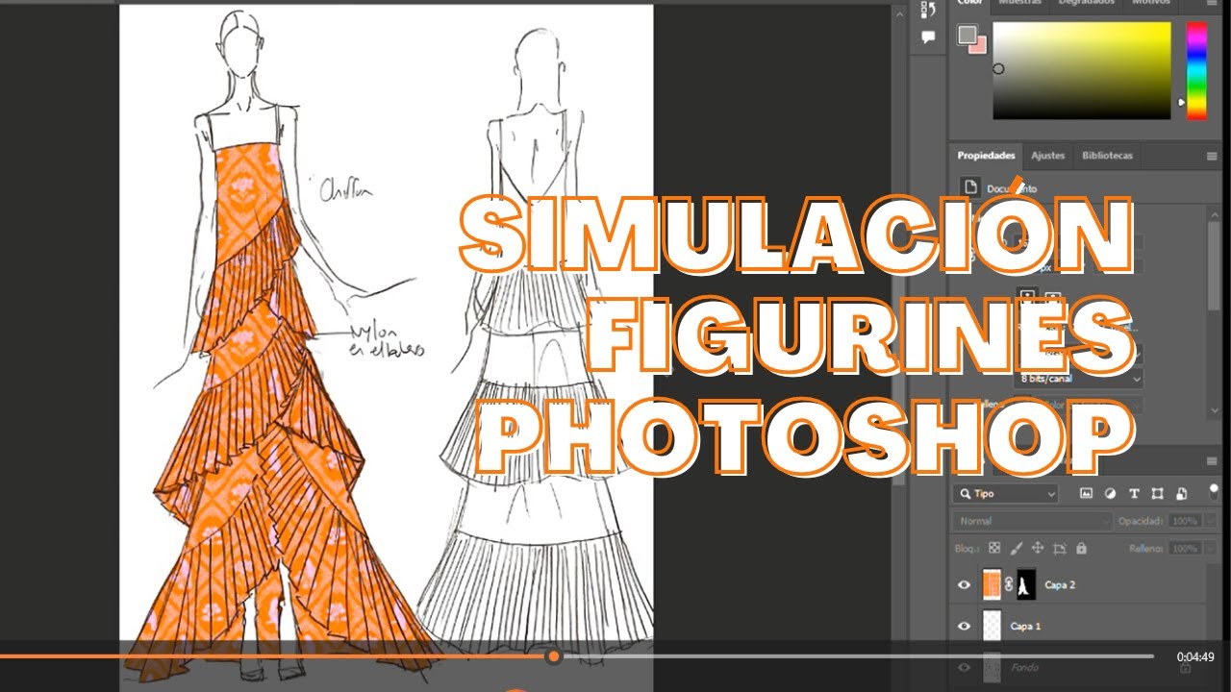Click the Opacidad 100% value field
1231x692 pixels.
(x=1184, y=521)
